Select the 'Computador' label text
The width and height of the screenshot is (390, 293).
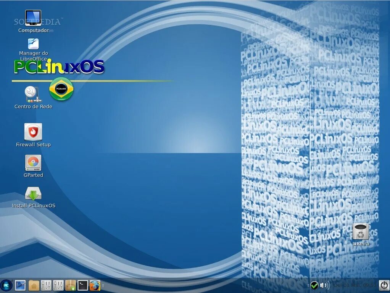33,30
